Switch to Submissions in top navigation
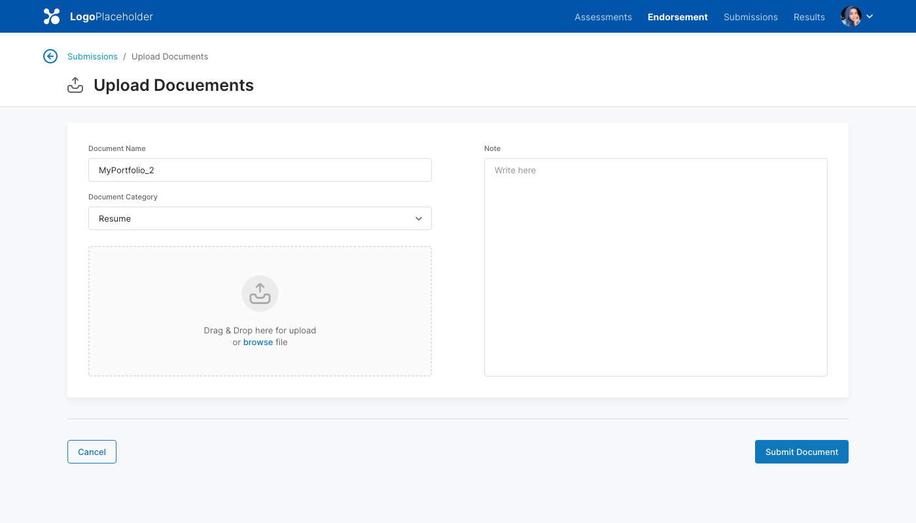 coord(750,17)
